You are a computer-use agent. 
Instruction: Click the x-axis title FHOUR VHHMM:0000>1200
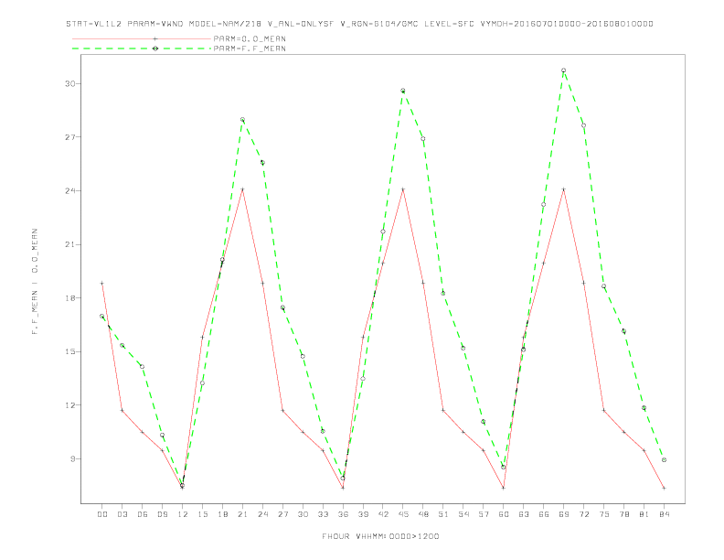(x=380, y=536)
